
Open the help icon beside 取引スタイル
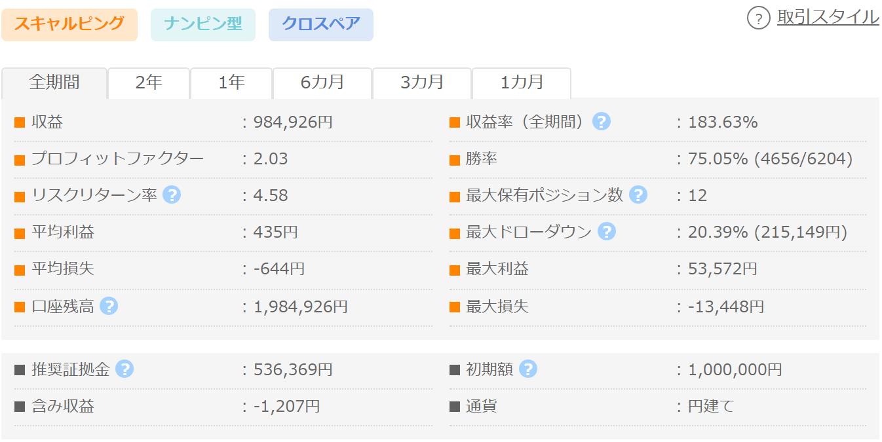click(758, 18)
